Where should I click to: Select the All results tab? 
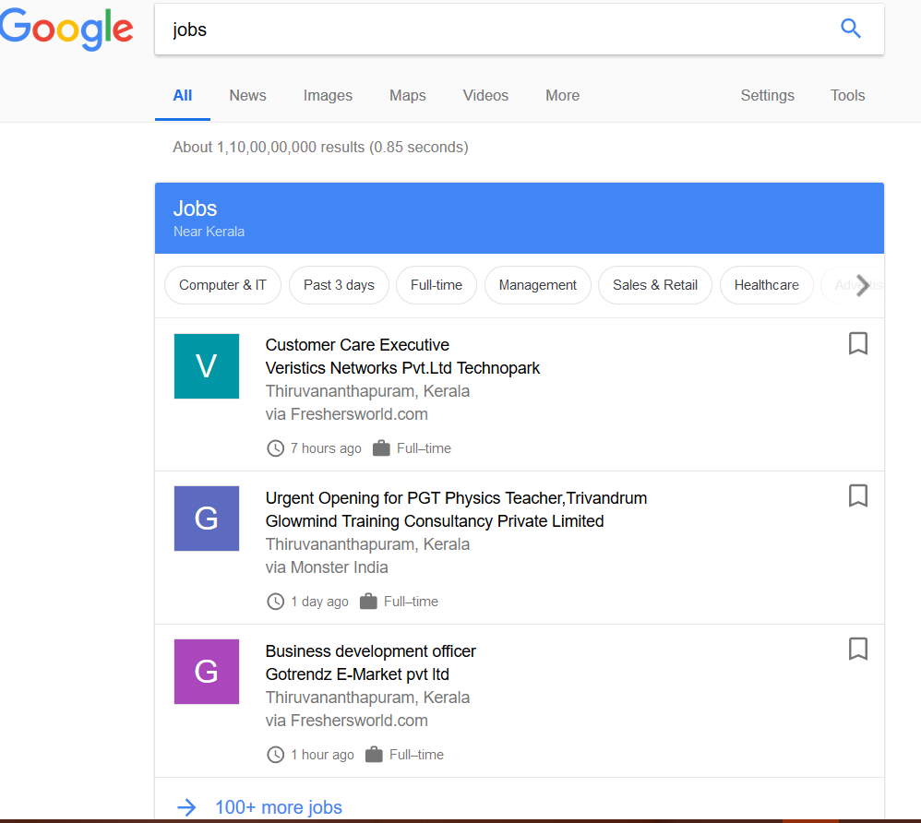tap(183, 96)
